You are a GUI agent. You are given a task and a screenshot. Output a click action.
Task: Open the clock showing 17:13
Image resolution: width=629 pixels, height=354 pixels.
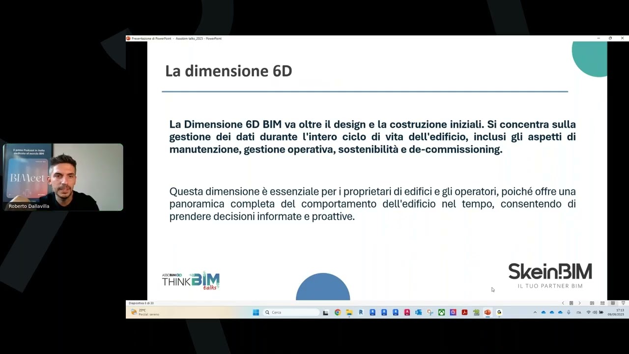pos(616,312)
